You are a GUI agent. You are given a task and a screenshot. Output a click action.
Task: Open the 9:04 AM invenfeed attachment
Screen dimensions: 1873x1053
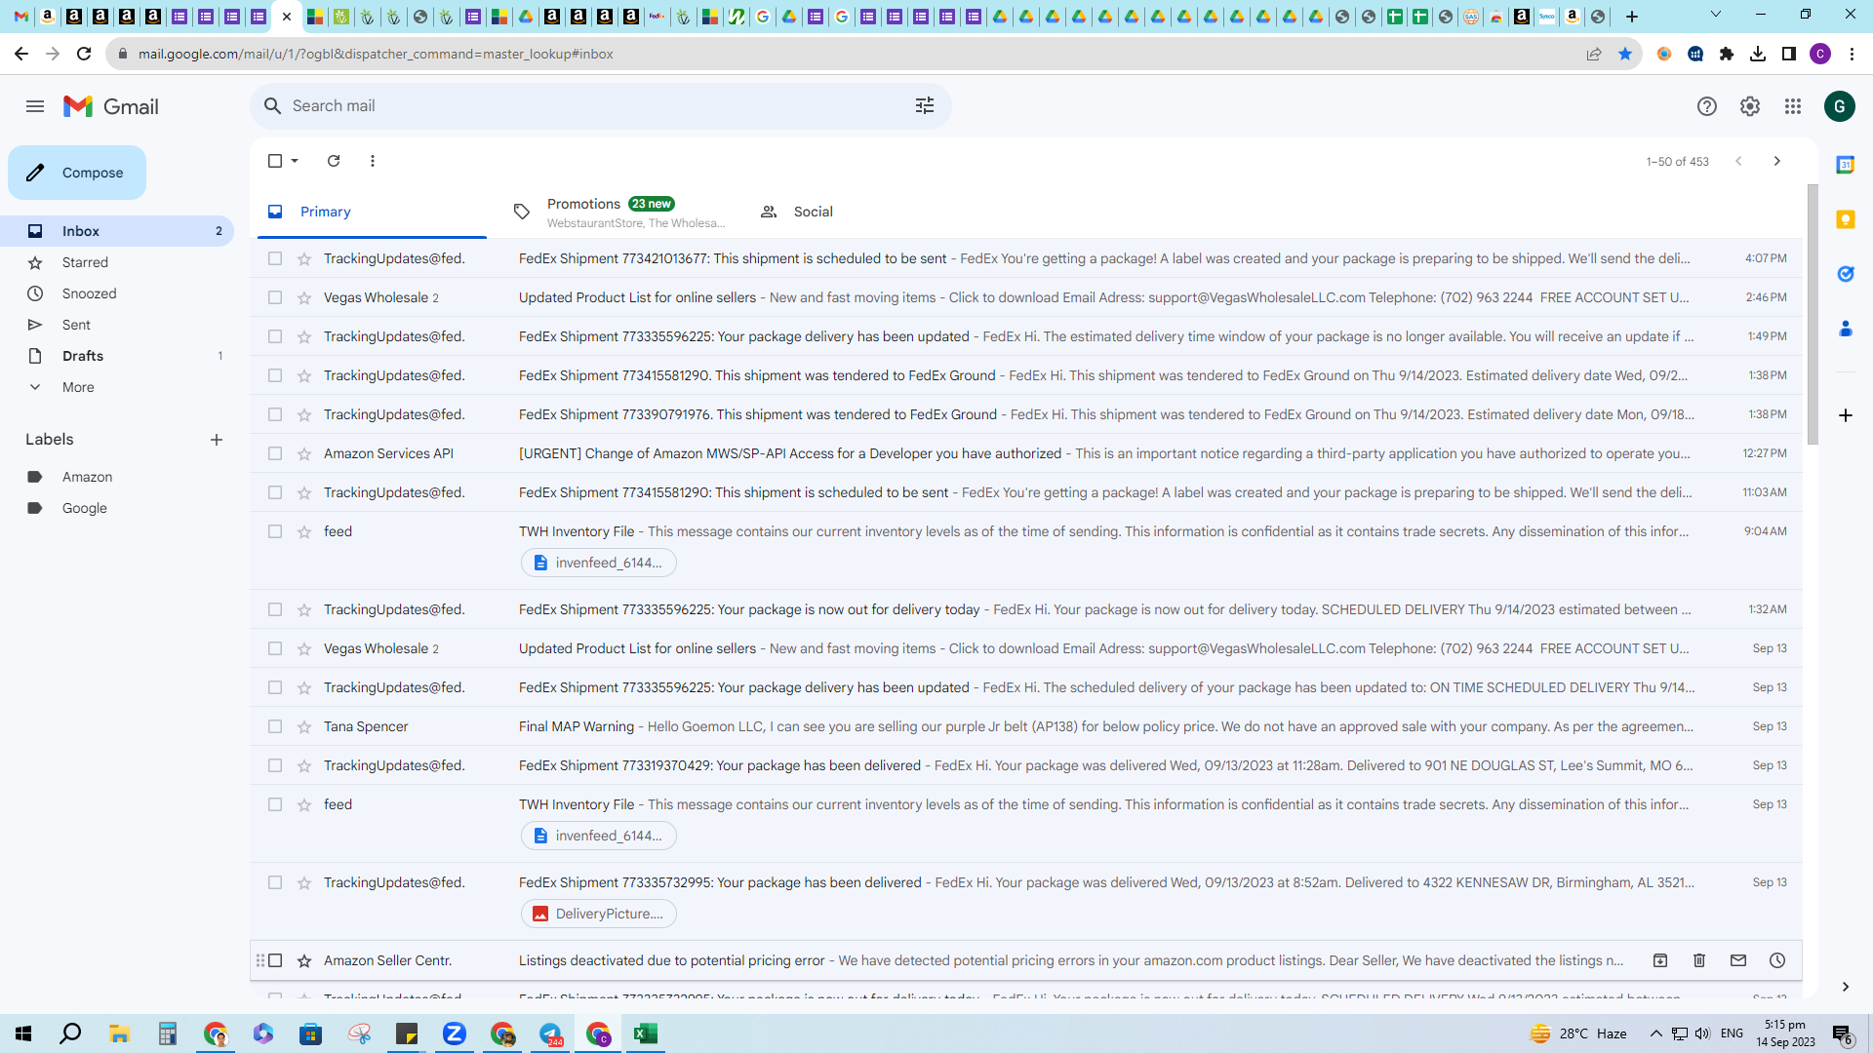[x=599, y=563]
